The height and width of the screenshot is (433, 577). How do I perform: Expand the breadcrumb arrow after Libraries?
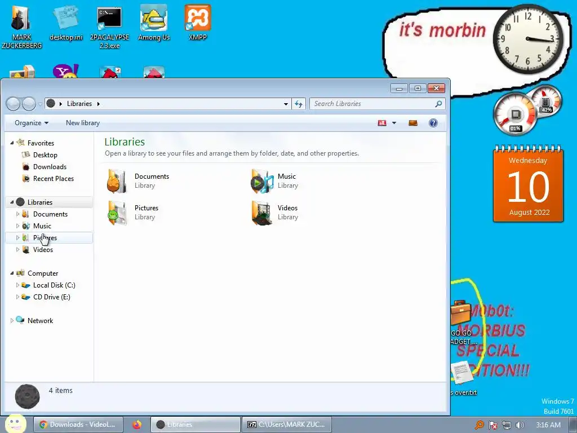(x=98, y=104)
